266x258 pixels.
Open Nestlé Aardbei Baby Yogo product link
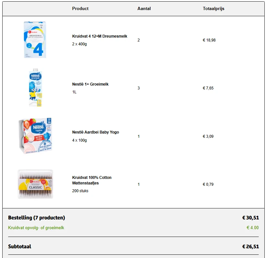coord(95,132)
